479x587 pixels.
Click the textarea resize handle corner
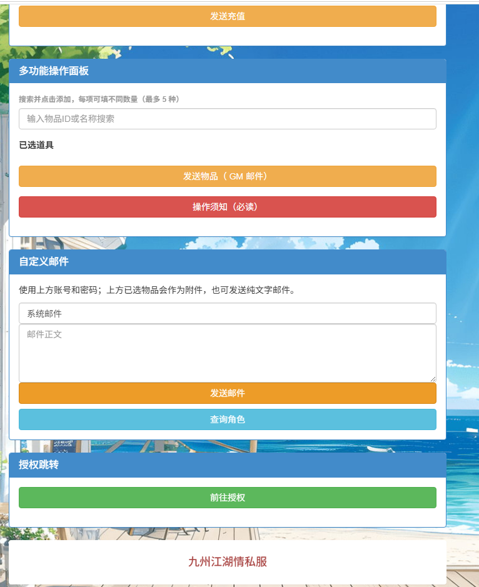click(x=433, y=379)
